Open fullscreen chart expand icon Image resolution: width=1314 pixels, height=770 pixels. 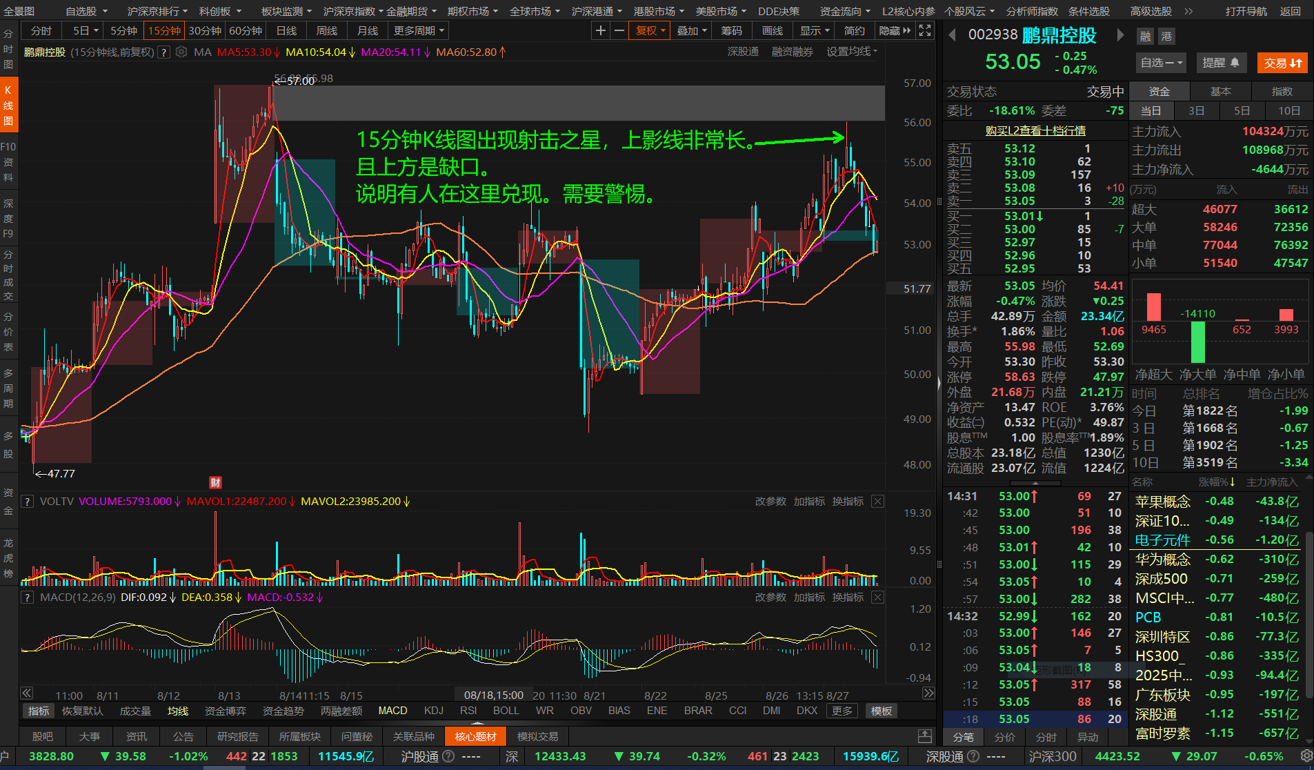(925, 30)
